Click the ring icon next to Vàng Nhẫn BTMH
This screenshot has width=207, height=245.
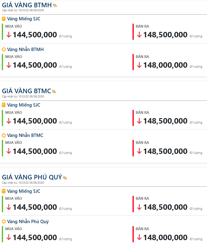[4, 49]
